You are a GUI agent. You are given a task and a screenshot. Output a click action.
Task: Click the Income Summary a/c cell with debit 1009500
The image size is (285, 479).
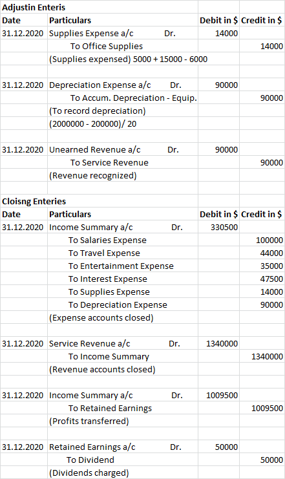pos(123,396)
